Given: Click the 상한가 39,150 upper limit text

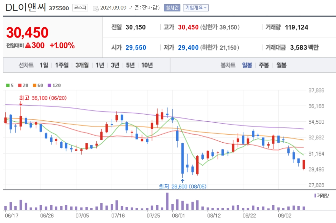Looking at the screenshot, I should 220,27.
